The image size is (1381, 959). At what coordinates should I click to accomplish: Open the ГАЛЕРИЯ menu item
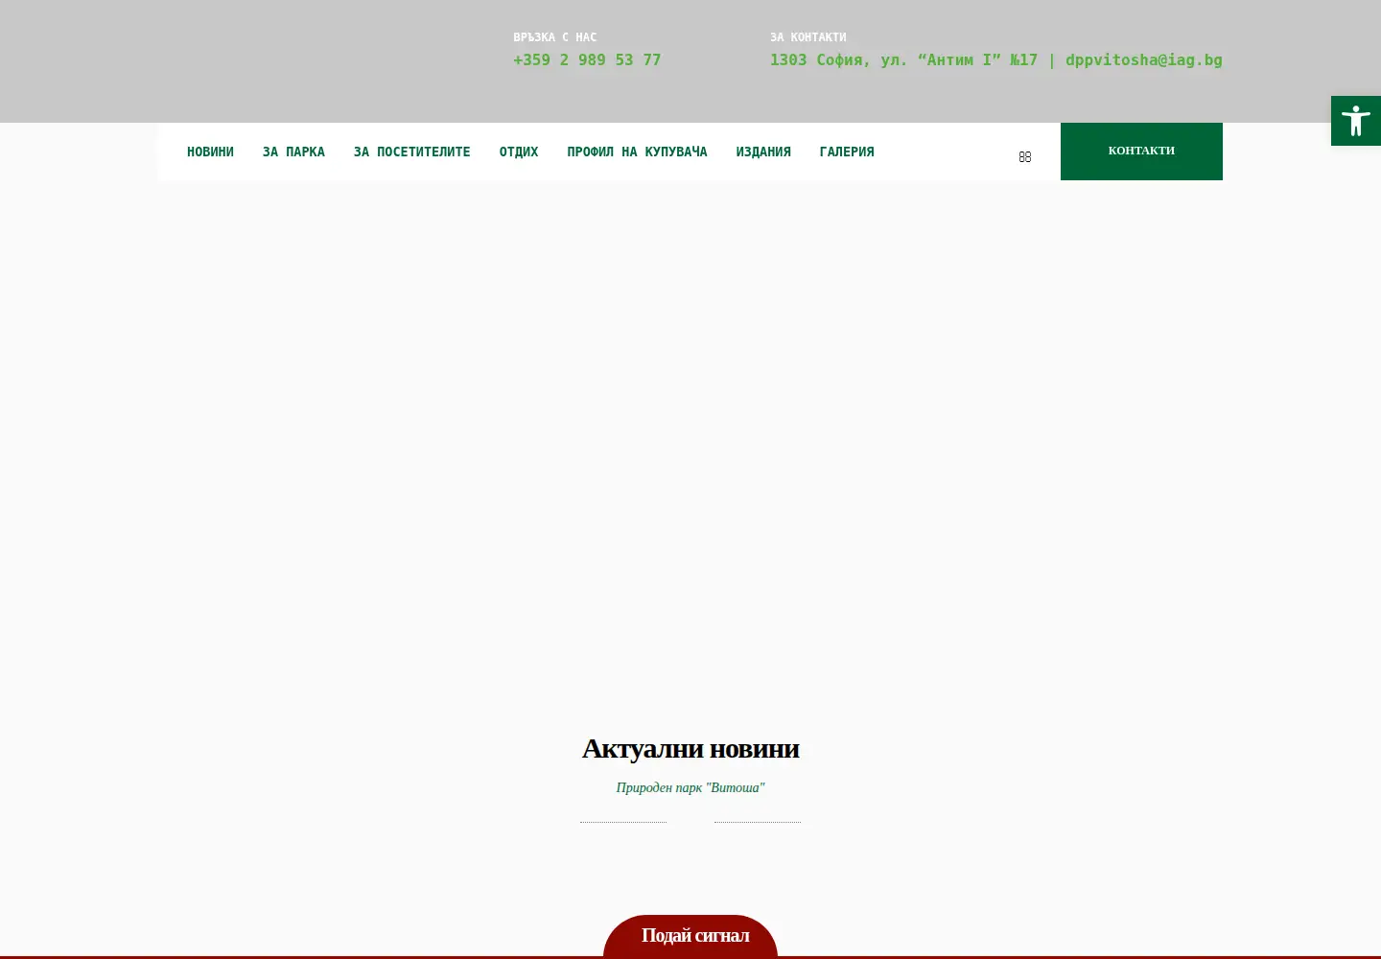pyautogui.click(x=847, y=152)
